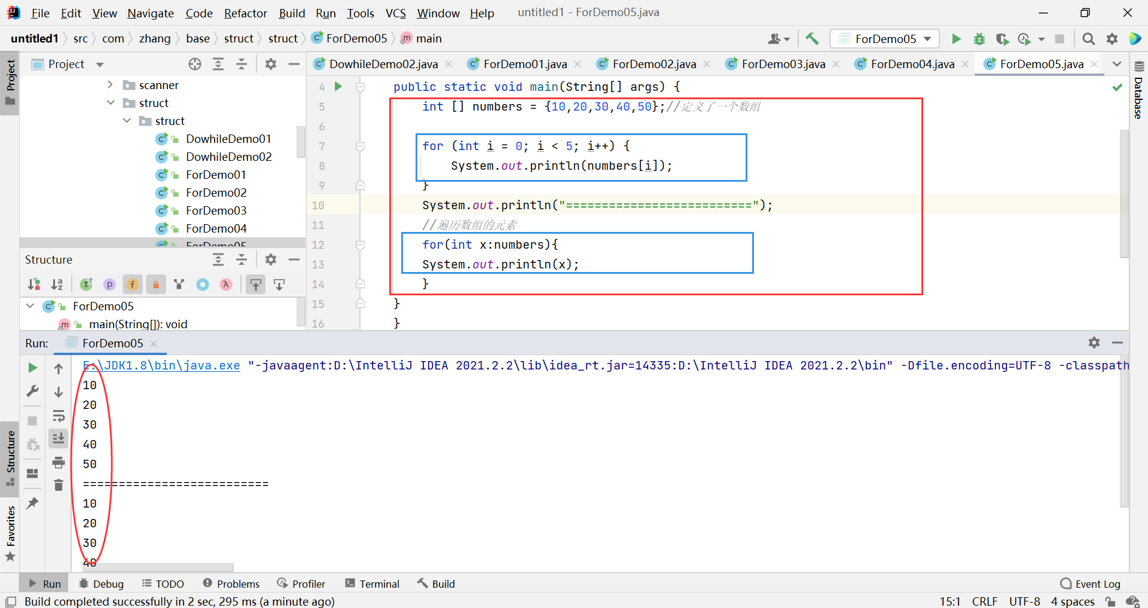Stop process icon in Run panel
This screenshot has height=608, width=1148.
[x=33, y=421]
